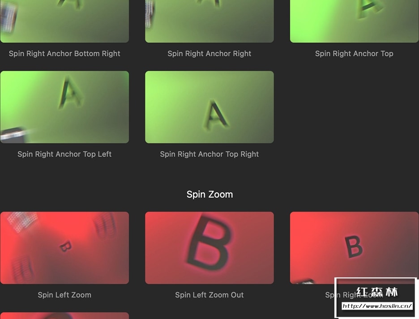The width and height of the screenshot is (419, 319).
Task: Click the partially visible red thumbnail at bottom
Action: (x=64, y=315)
